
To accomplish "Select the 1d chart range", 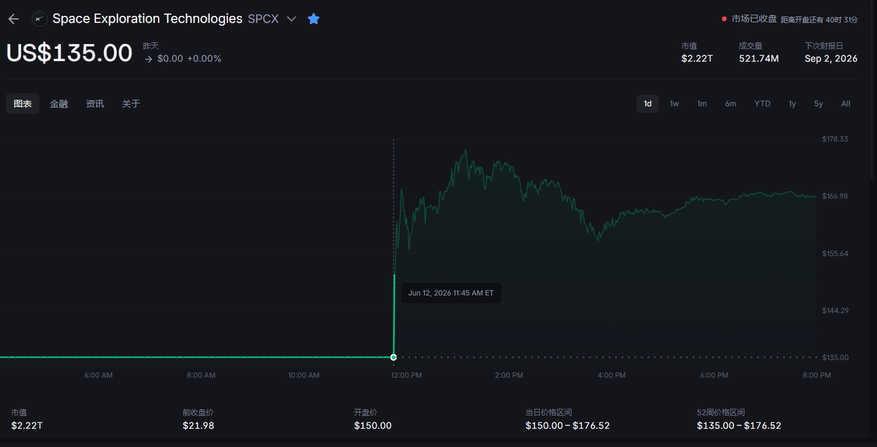I will [x=647, y=104].
